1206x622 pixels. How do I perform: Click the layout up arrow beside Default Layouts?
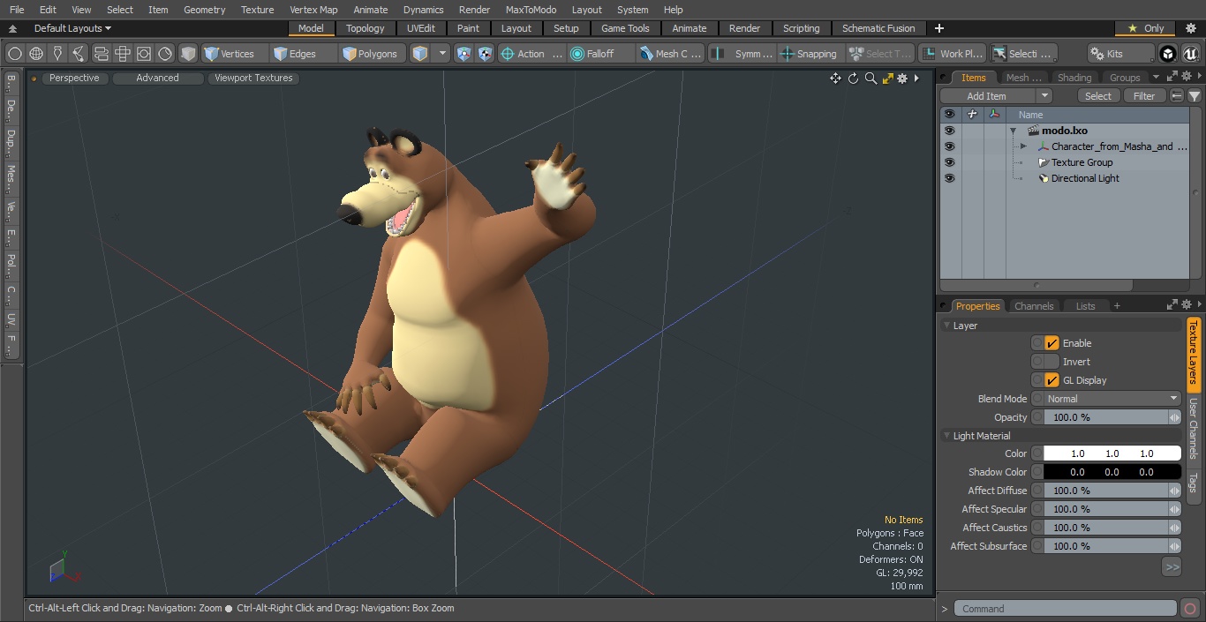click(x=12, y=28)
